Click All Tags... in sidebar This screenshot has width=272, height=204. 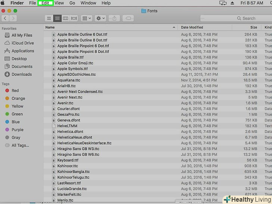click(x=20, y=145)
